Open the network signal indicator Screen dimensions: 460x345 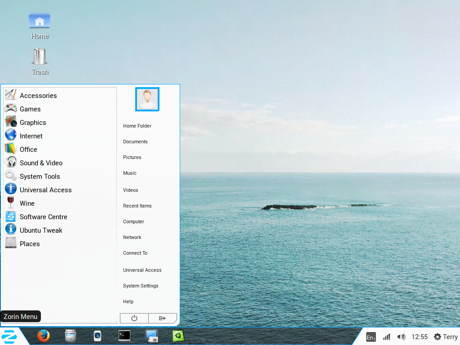tap(386, 337)
